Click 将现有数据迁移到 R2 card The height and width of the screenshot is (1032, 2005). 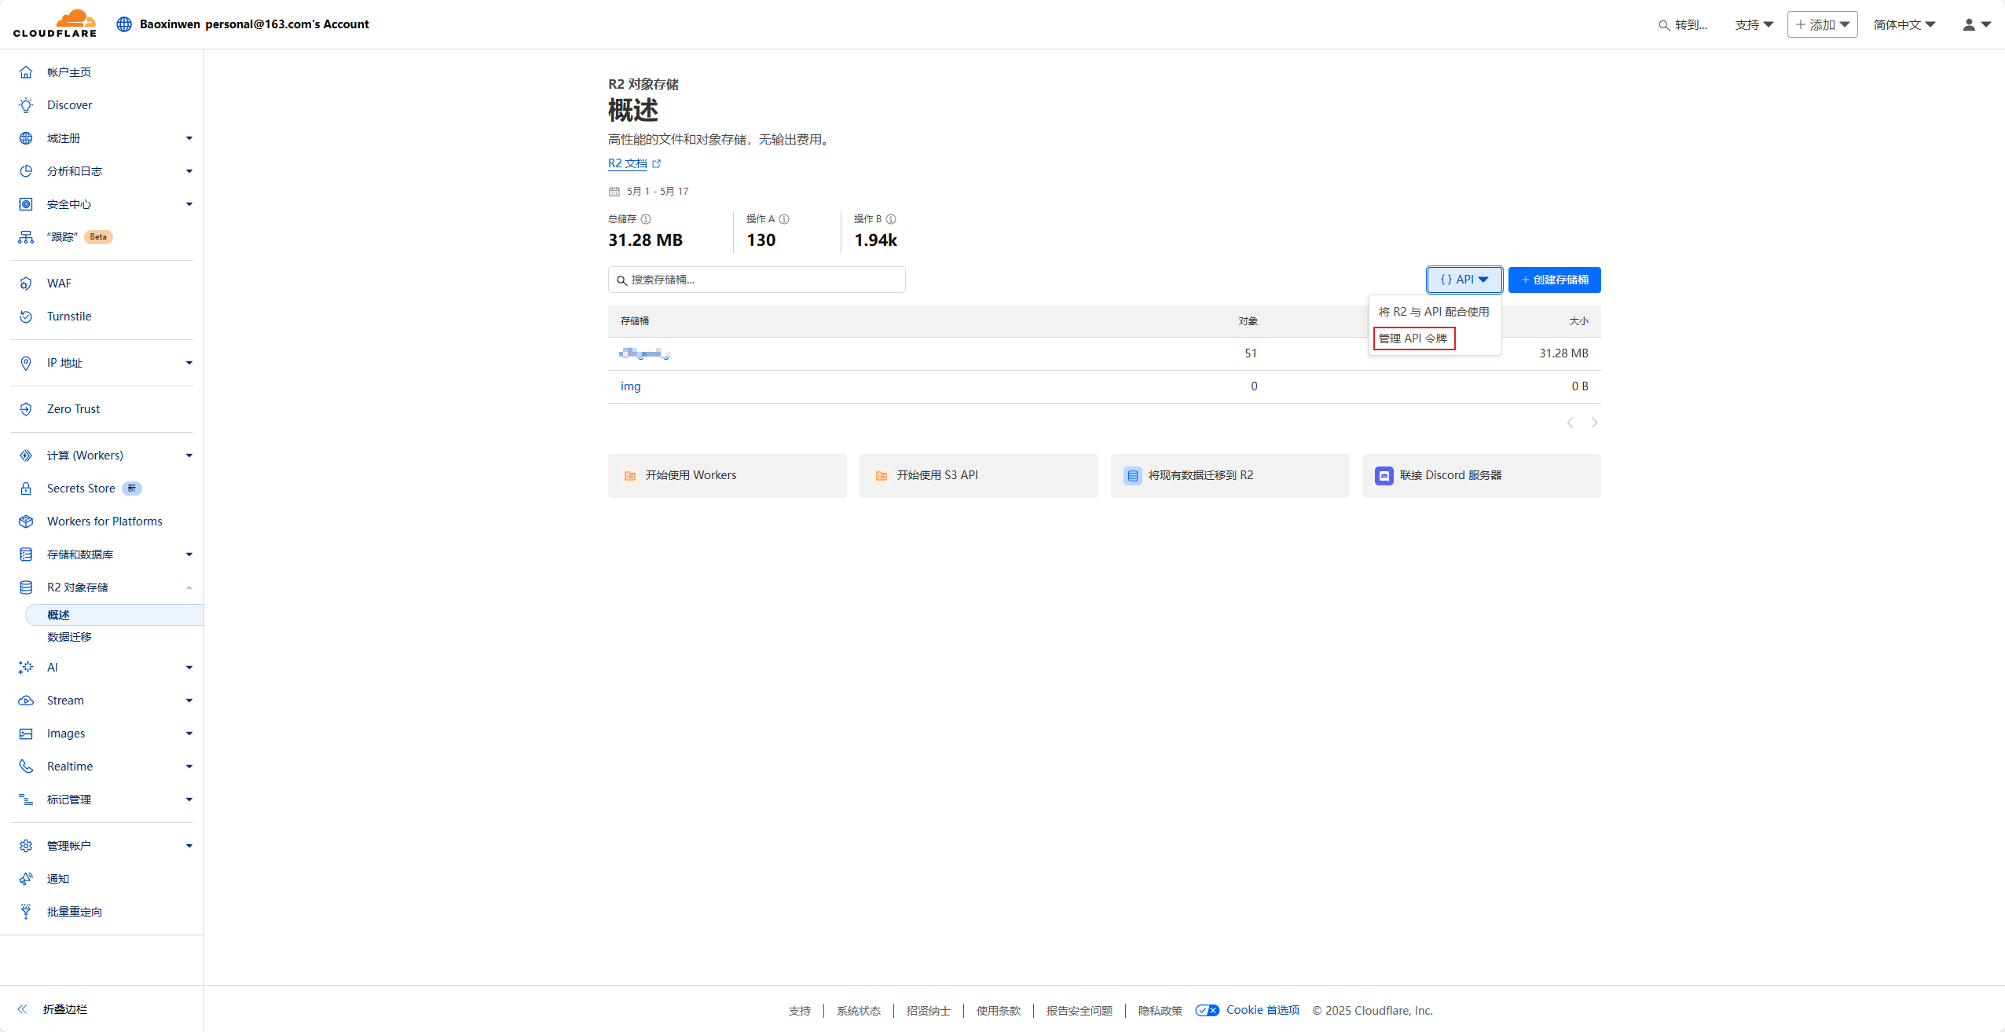1230,475
